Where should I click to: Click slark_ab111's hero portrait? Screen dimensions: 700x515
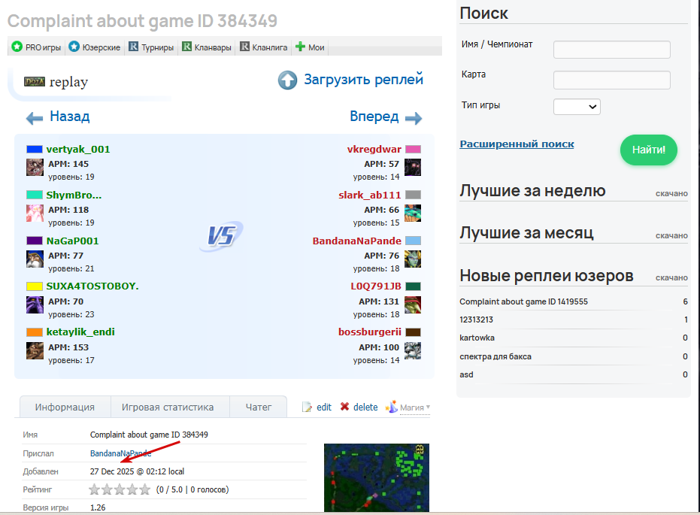413,214
